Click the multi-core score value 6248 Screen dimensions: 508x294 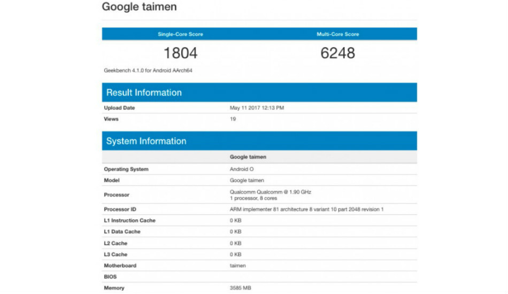click(337, 53)
